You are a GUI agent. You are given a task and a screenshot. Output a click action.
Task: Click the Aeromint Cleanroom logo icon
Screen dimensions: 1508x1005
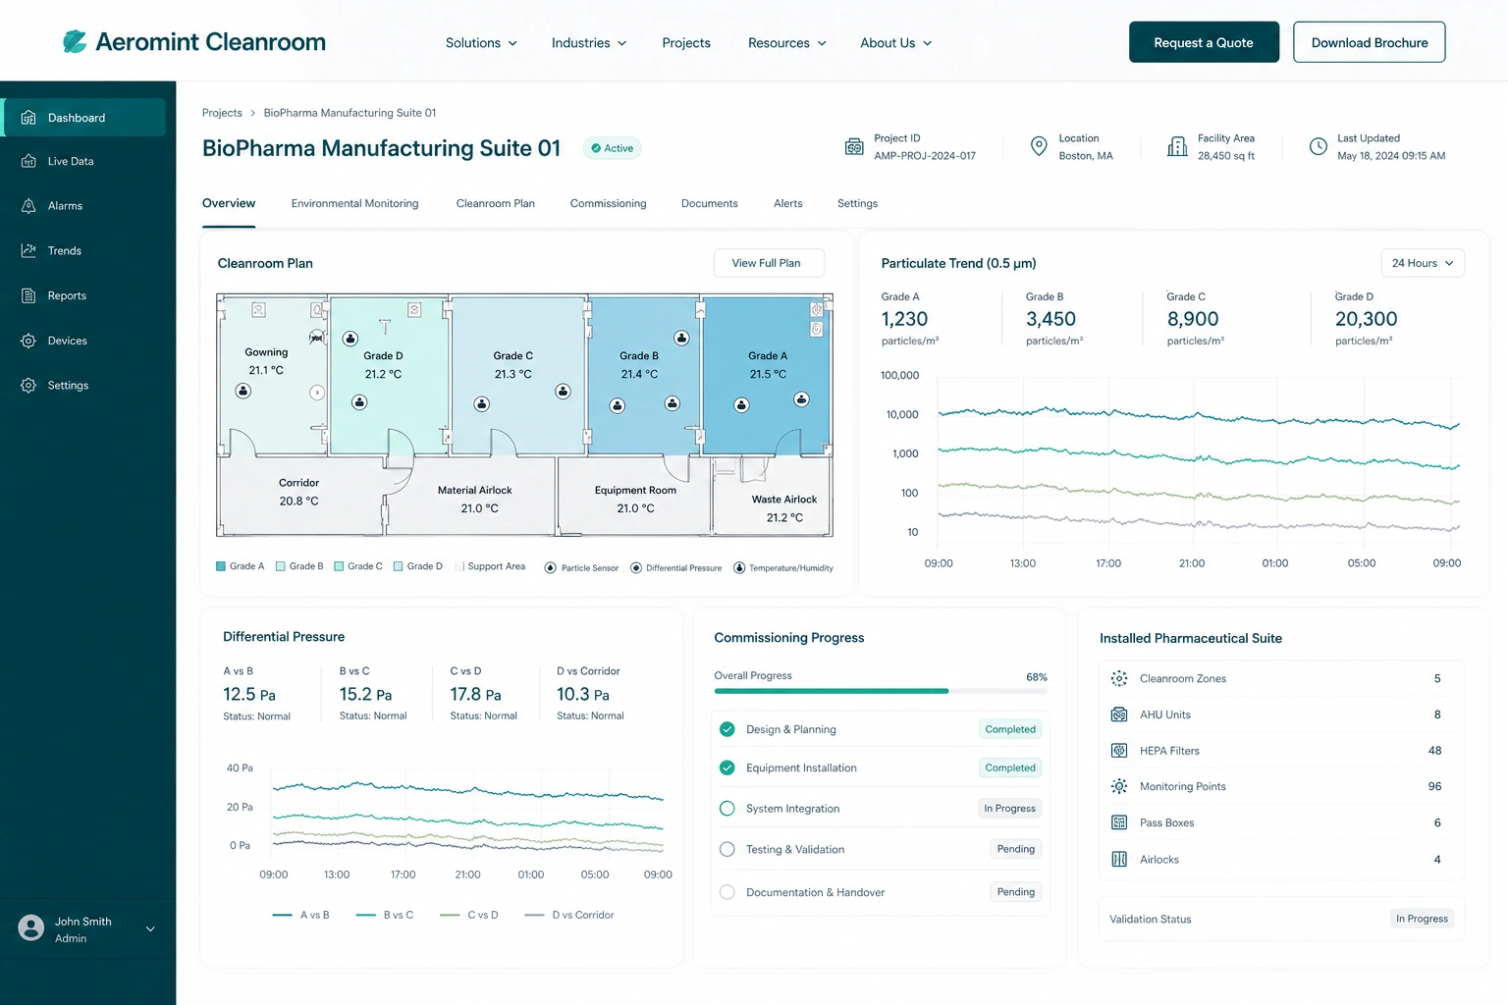pos(75,41)
